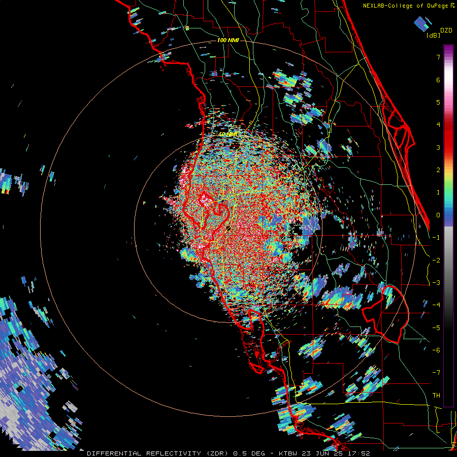Click the 1 dB value on the color scale

pyautogui.click(x=438, y=192)
